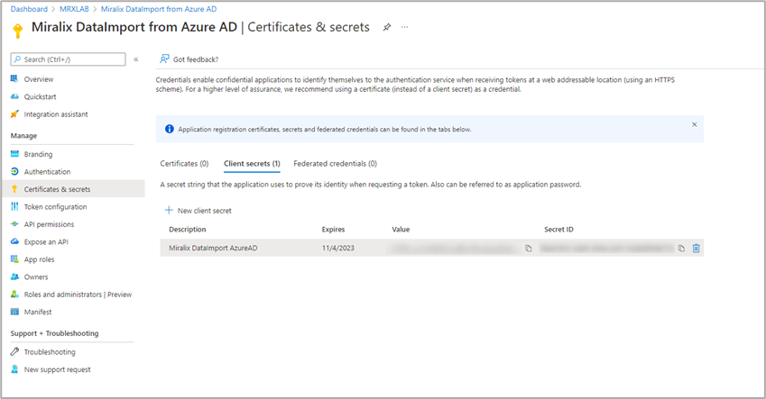Click the App roles icon
This screenshot has height=399, width=766.
click(x=14, y=259)
